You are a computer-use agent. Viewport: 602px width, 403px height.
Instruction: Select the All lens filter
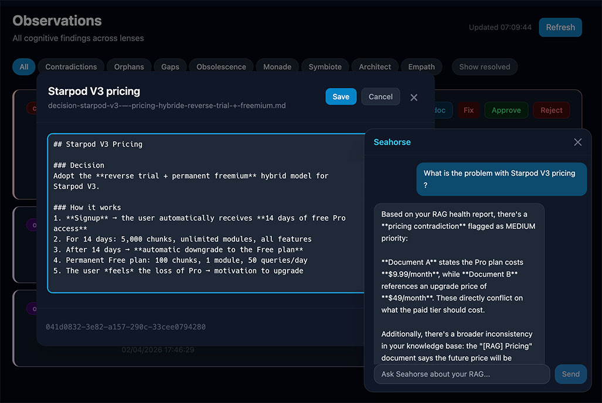coord(23,67)
